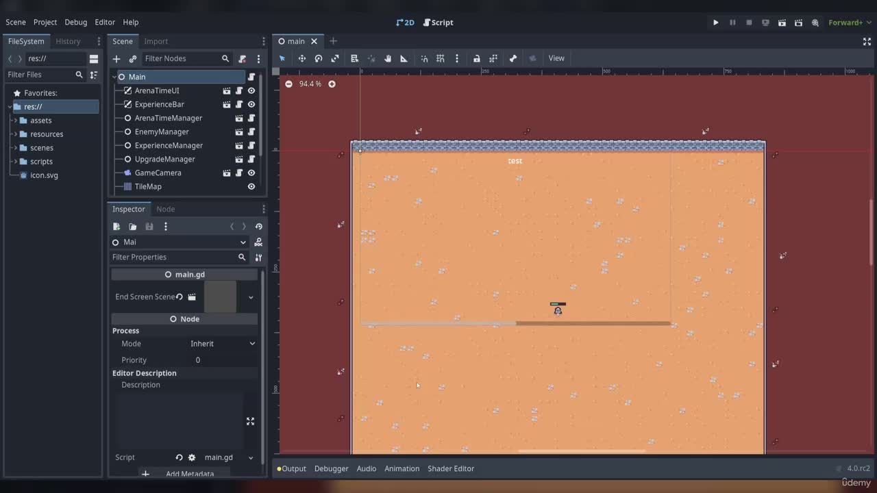
Task: Toggle visibility of ArenaTimeUI node
Action: click(x=251, y=90)
